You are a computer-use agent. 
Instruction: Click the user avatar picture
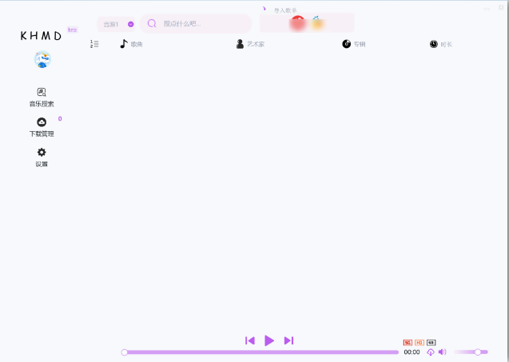42,59
